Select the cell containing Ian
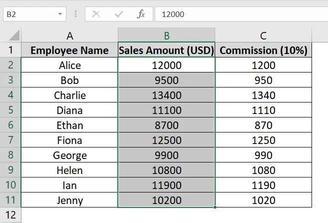Viewport: 328px width, 223px height. tap(70, 185)
